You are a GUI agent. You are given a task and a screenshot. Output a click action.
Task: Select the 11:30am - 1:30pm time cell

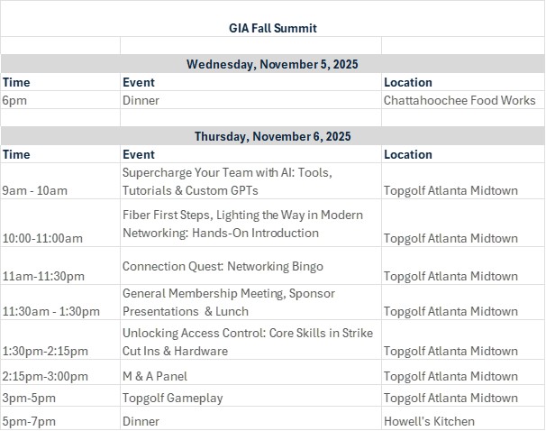[x=60, y=302]
